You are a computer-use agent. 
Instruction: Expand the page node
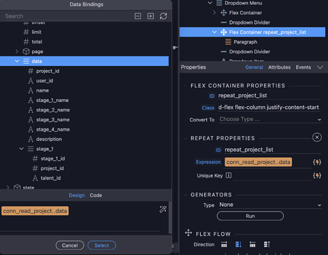17,52
